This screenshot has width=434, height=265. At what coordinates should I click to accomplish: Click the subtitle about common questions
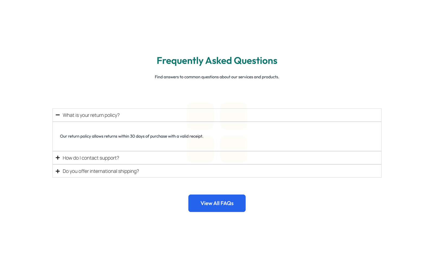pos(217,77)
